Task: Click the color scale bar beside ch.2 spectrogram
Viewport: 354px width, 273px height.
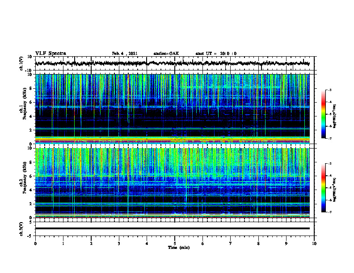Action: 323,188
